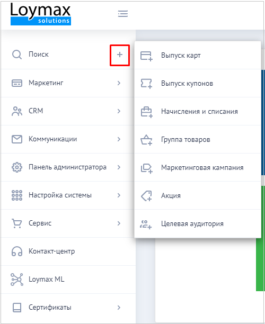
Task: Click the Контакт-центр headset icon
Action: click(x=17, y=251)
